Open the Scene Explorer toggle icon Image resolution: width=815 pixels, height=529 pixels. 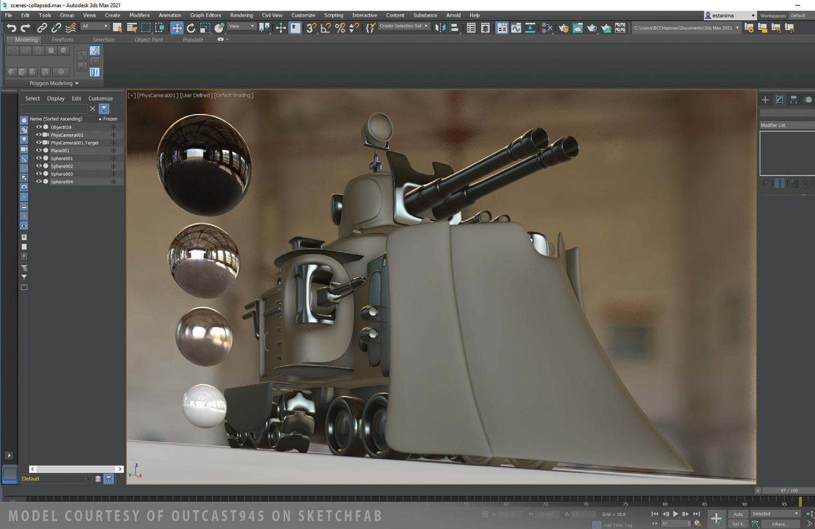coord(471,27)
